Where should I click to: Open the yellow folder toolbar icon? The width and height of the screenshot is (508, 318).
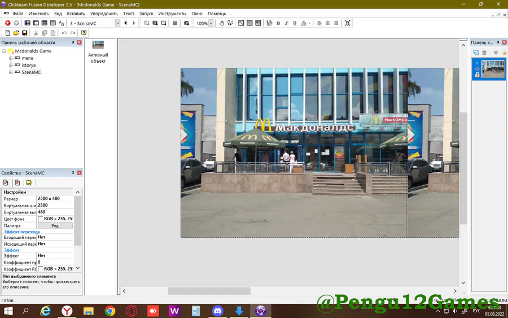coord(16,33)
